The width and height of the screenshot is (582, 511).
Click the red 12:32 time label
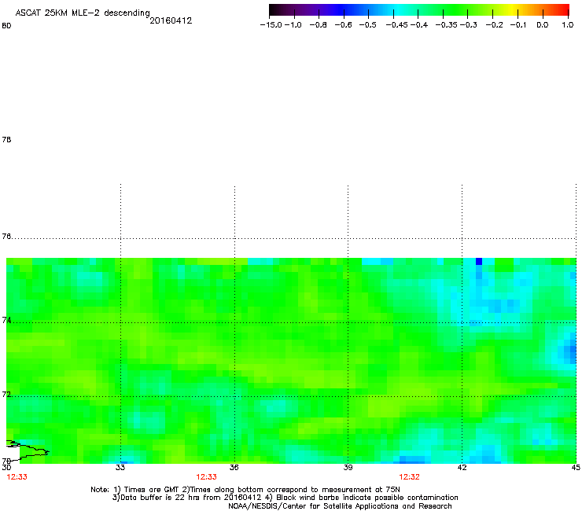409,477
